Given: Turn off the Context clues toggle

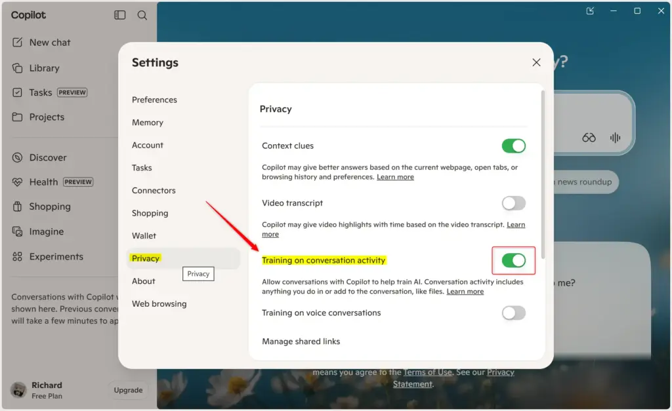Looking at the screenshot, I should pyautogui.click(x=513, y=146).
